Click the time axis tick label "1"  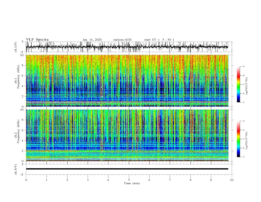point(46,180)
